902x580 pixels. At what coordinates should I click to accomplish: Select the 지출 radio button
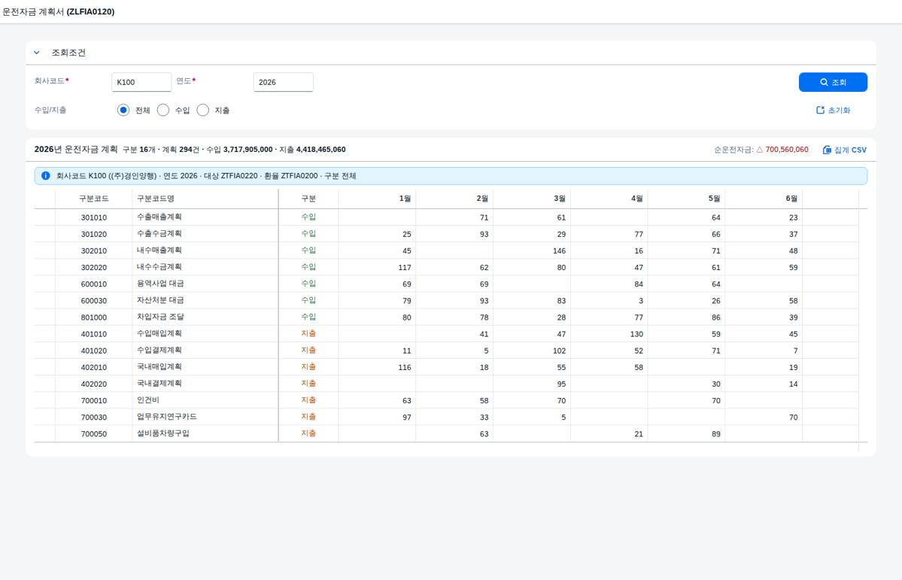(x=203, y=110)
